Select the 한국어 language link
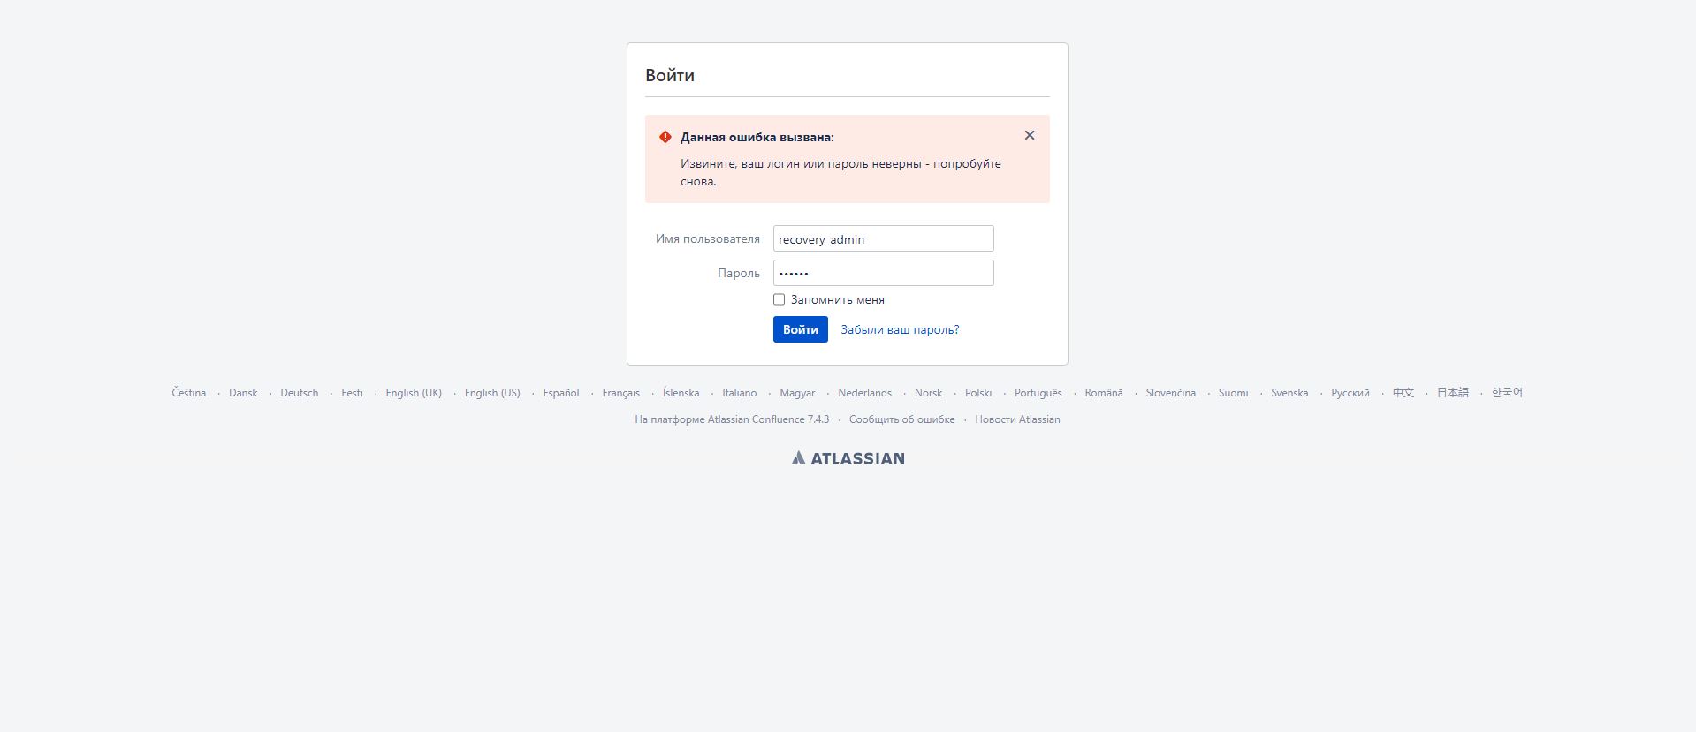 tap(1507, 393)
